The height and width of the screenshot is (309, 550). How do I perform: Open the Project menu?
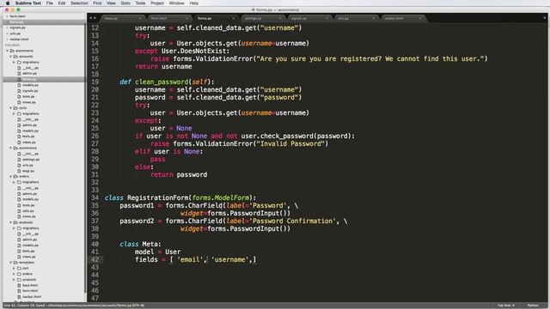coord(157,3)
